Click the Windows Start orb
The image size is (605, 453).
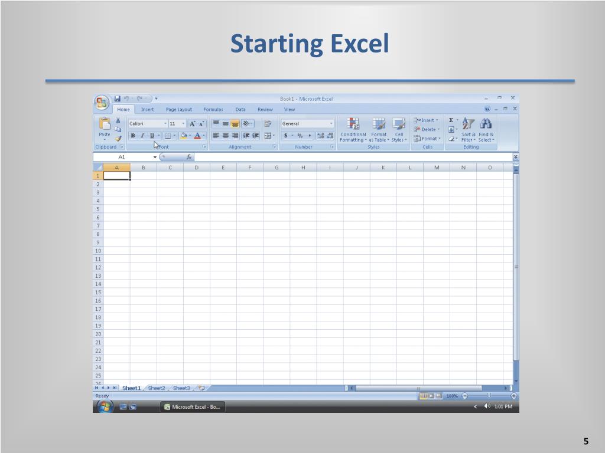pyautogui.click(x=105, y=406)
